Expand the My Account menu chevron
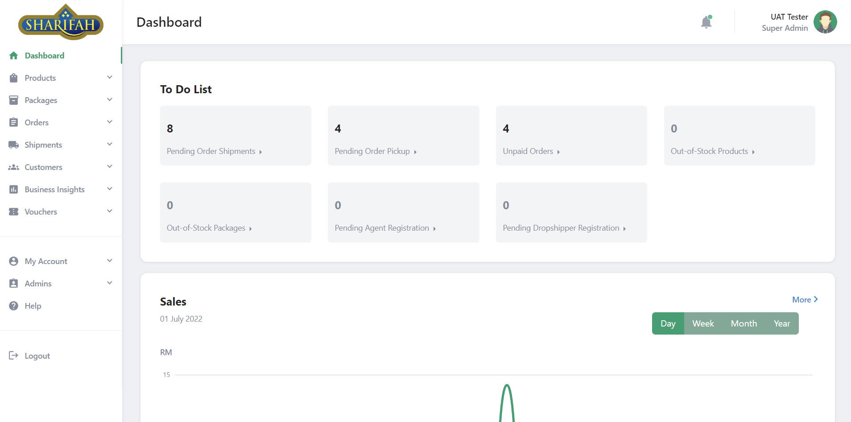 coord(110,261)
